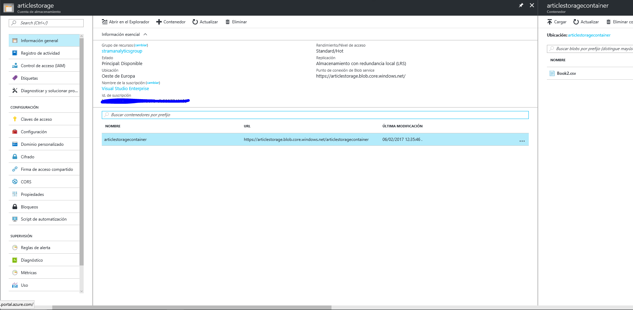Close the articlestorage blade
633x310 pixels.
coord(532,5)
